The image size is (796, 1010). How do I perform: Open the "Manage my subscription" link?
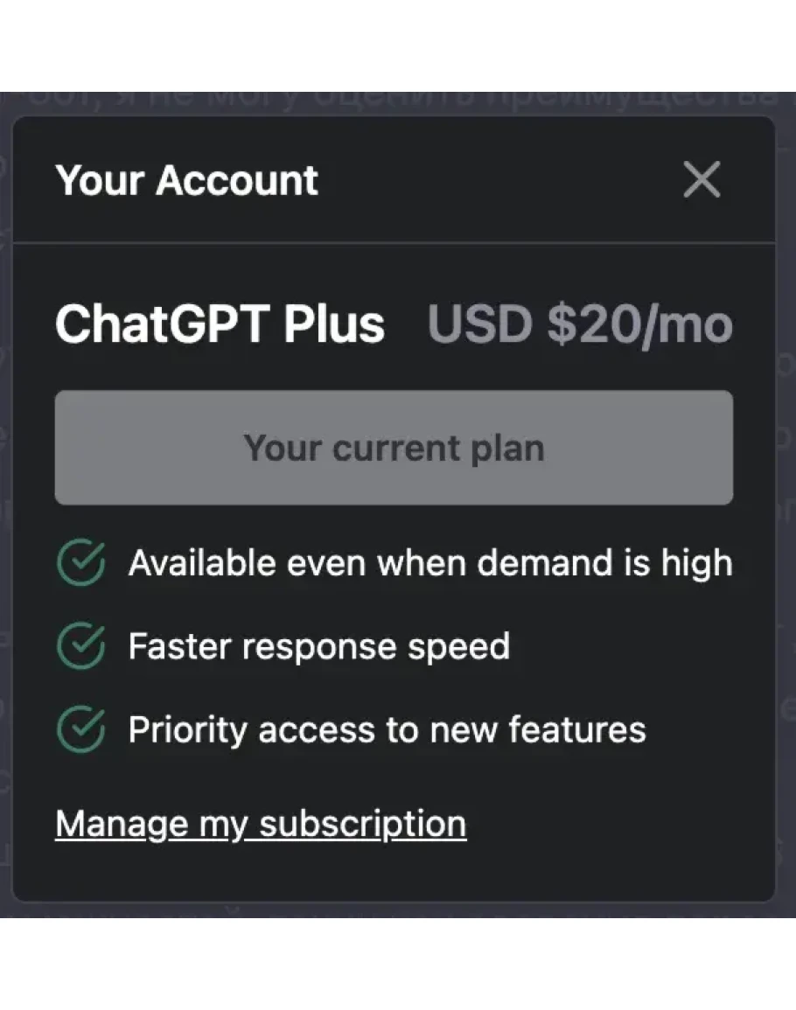point(261,824)
